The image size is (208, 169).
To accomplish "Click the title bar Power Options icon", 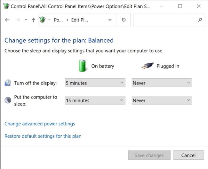I will click(6, 6).
